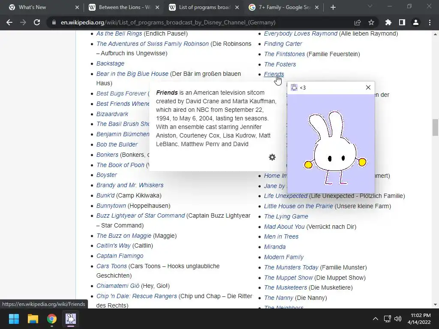Viewport: 439px width, 329px height.
Task: Open the Finding Carter link
Action: (283, 44)
